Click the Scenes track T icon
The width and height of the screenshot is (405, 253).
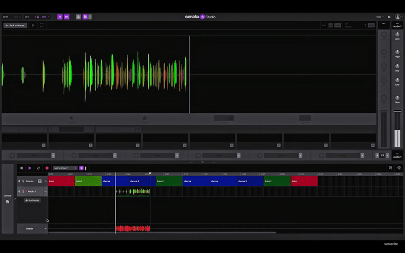click(40, 181)
